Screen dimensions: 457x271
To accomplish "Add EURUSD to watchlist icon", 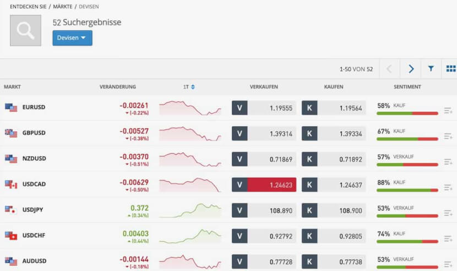I will coord(448,111).
